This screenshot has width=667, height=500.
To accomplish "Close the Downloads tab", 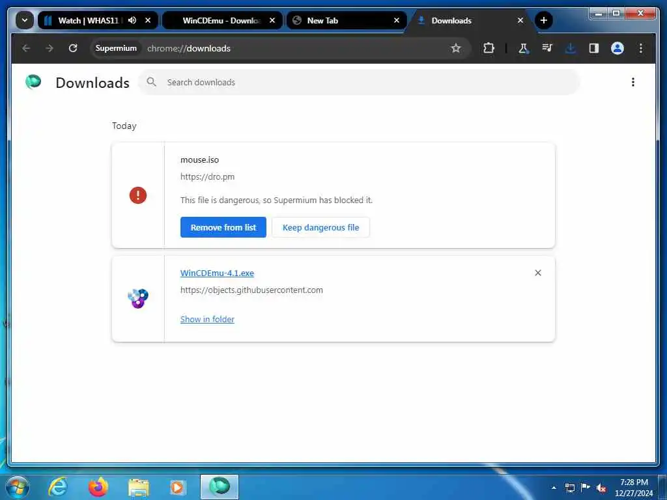I will point(520,20).
